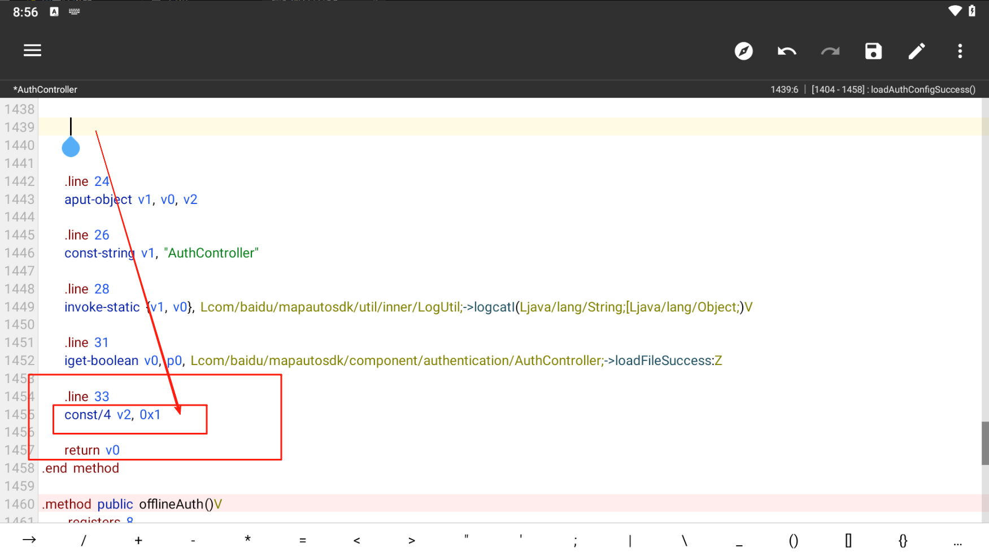The width and height of the screenshot is (989, 556).
Task: Click the 'invoke-static' instruction
Action: [102, 307]
